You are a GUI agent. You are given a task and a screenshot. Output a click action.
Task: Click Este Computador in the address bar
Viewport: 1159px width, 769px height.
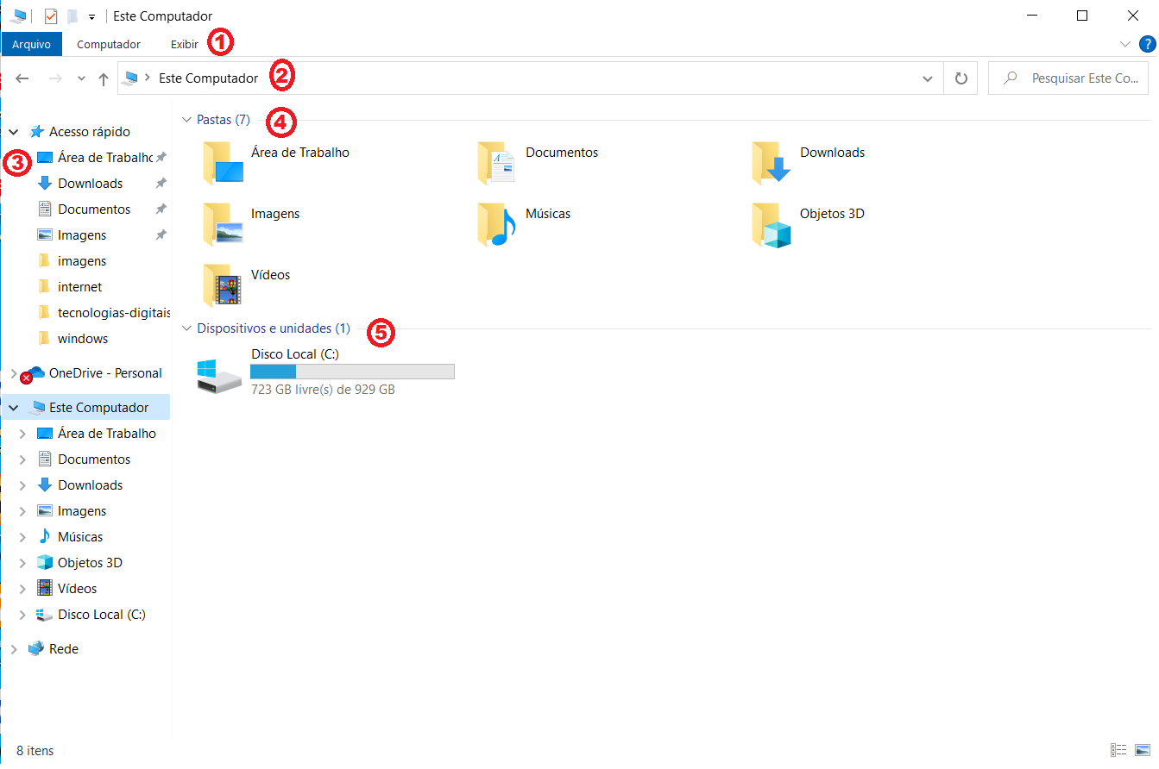(x=209, y=78)
